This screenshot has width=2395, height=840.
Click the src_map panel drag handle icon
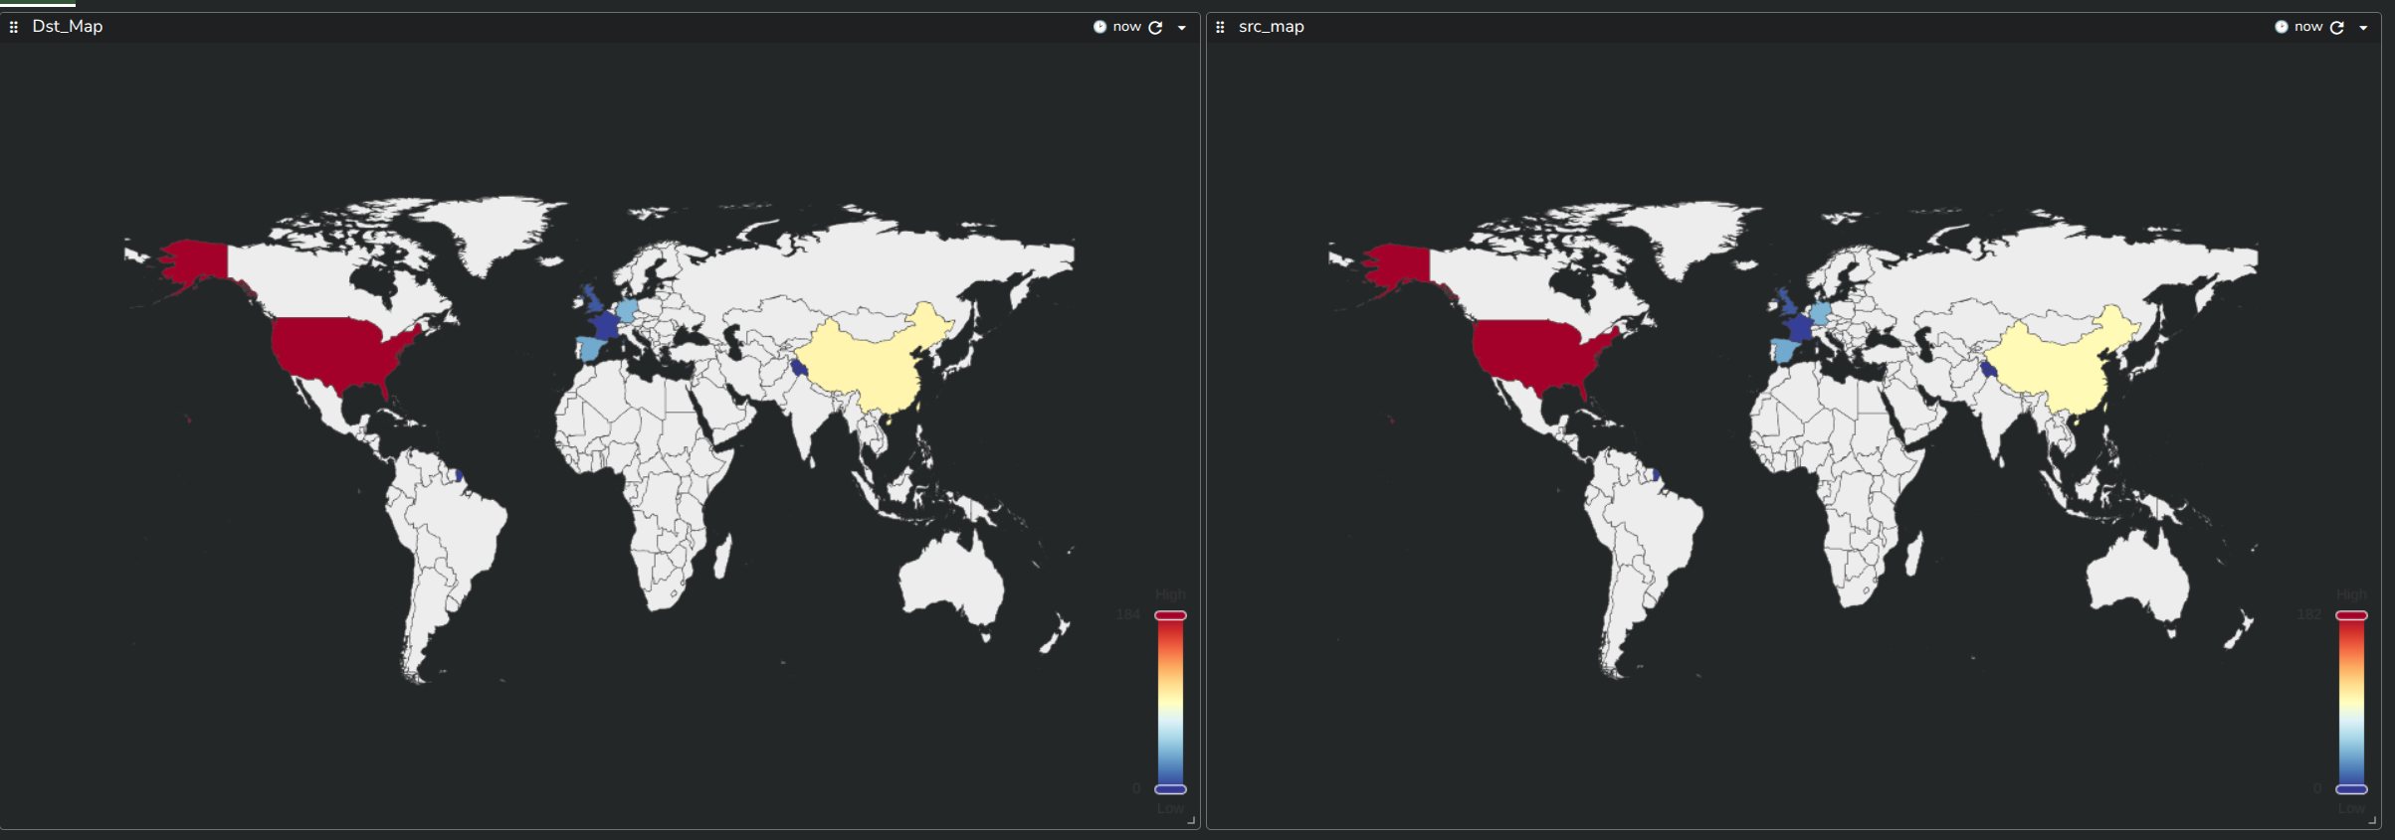[1220, 27]
